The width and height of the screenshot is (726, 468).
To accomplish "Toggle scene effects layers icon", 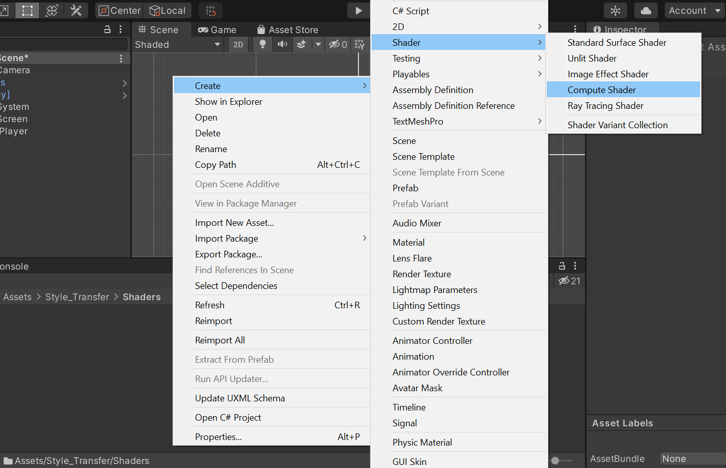I will pyautogui.click(x=301, y=45).
